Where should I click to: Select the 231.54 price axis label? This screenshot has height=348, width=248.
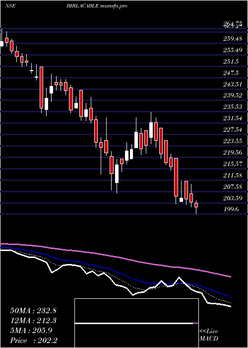232,118
